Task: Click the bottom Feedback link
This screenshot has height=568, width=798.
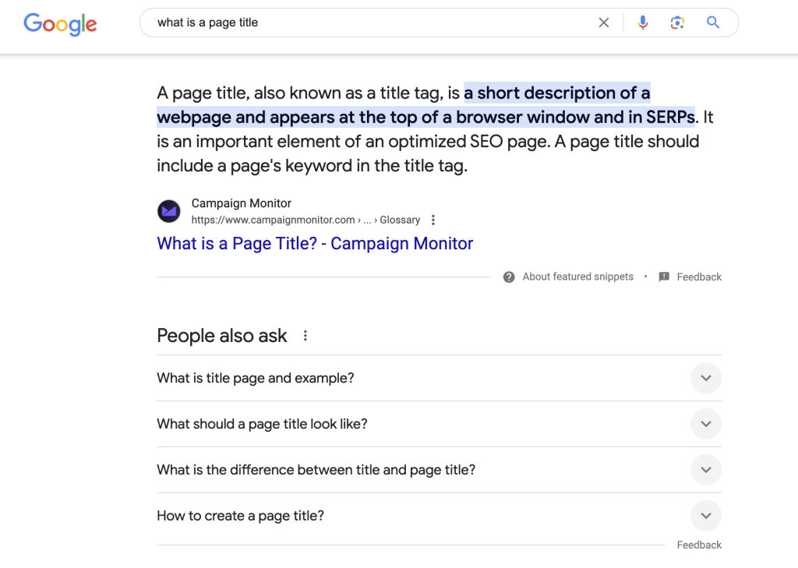Action: click(x=698, y=545)
